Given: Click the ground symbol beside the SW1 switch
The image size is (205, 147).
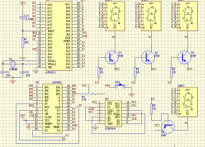Looking at the screenshot, I should coord(132,95).
